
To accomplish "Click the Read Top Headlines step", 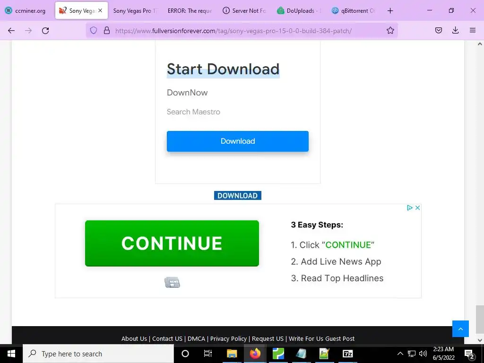I will click(x=337, y=278).
